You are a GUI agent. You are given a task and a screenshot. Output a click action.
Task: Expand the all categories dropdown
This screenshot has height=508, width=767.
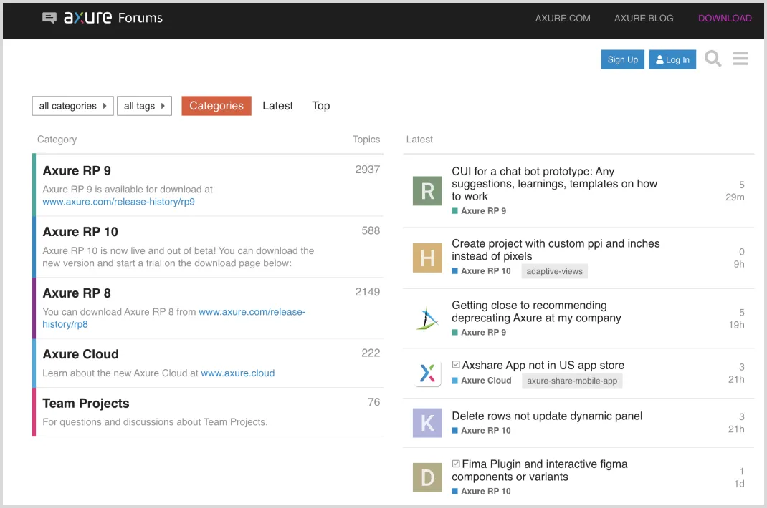click(72, 106)
